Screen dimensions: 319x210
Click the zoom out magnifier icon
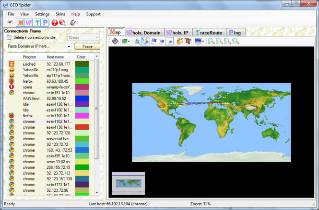[219, 41]
